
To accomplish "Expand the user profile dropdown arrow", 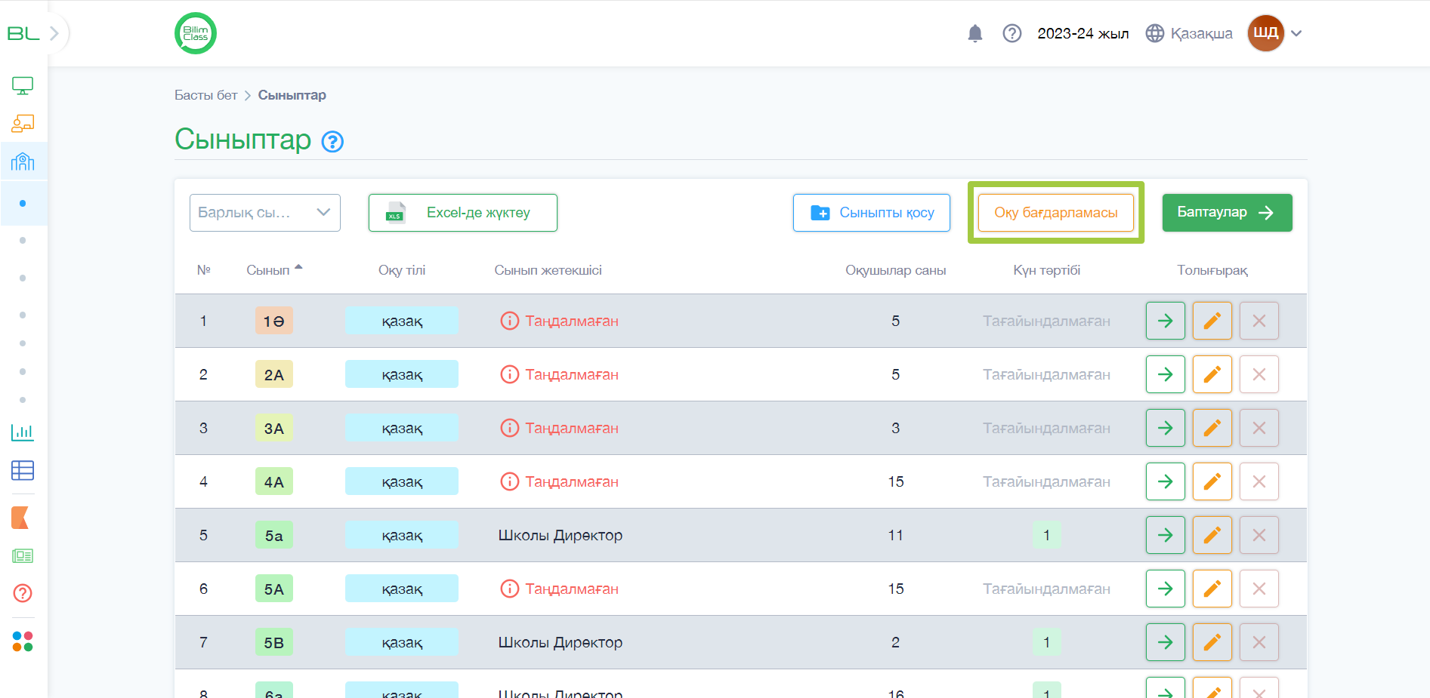I will coord(1296,33).
